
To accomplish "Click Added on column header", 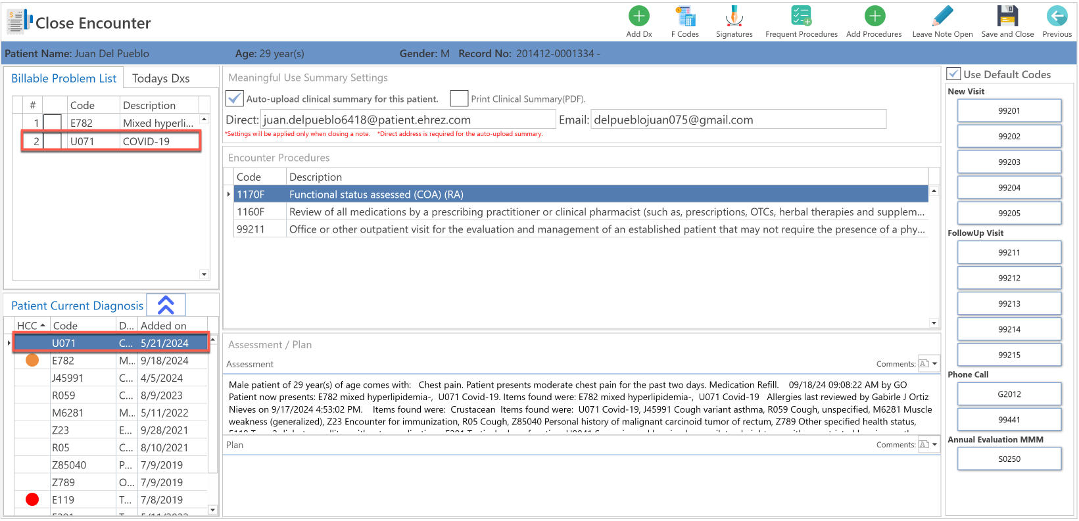I will [172, 325].
